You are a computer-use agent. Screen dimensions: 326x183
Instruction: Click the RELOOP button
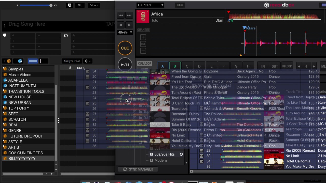tap(287, 66)
